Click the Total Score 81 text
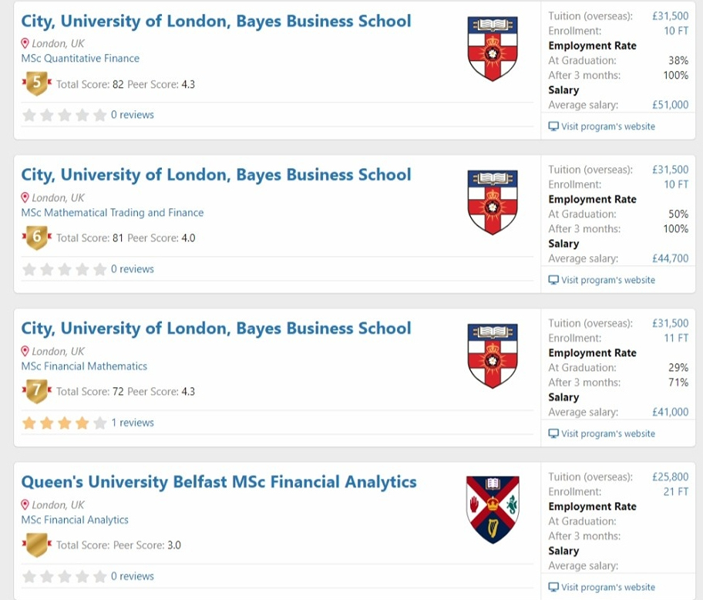The width and height of the screenshot is (703, 600). (x=89, y=238)
